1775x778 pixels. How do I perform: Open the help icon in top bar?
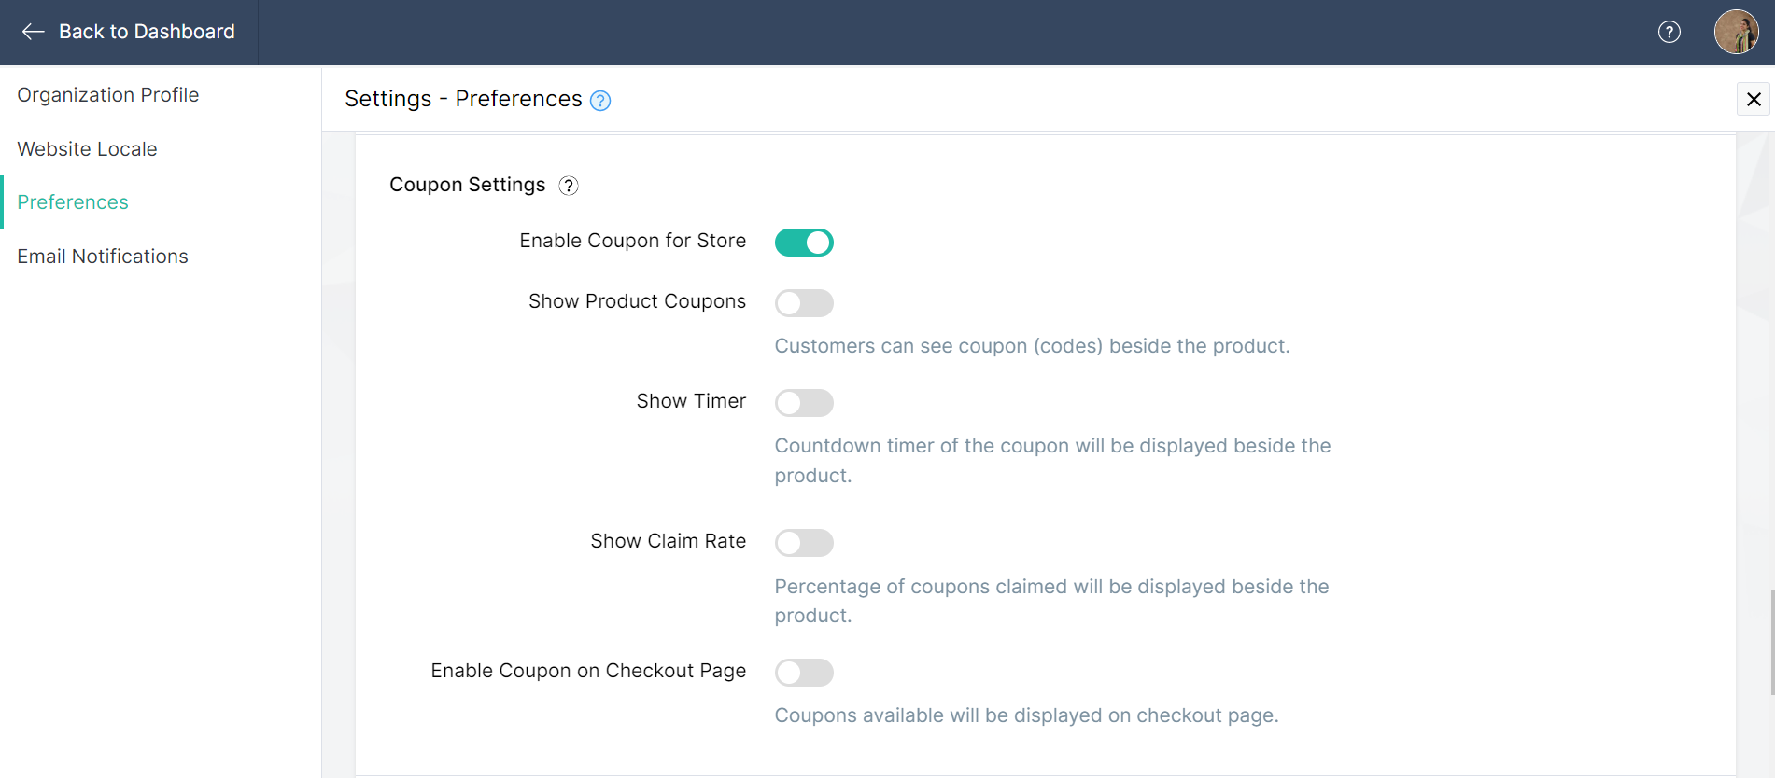coord(1669,32)
